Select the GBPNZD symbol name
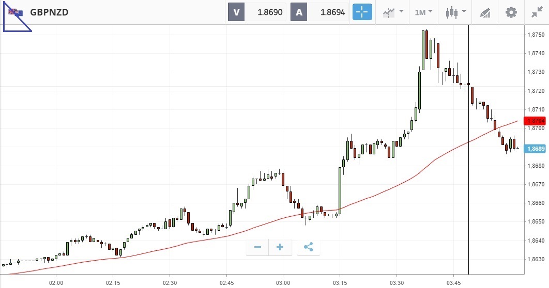 click(x=50, y=12)
